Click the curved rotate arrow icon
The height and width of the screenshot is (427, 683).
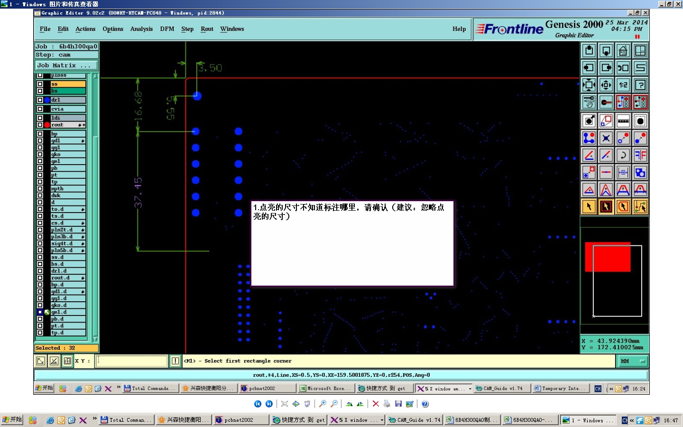(623, 155)
